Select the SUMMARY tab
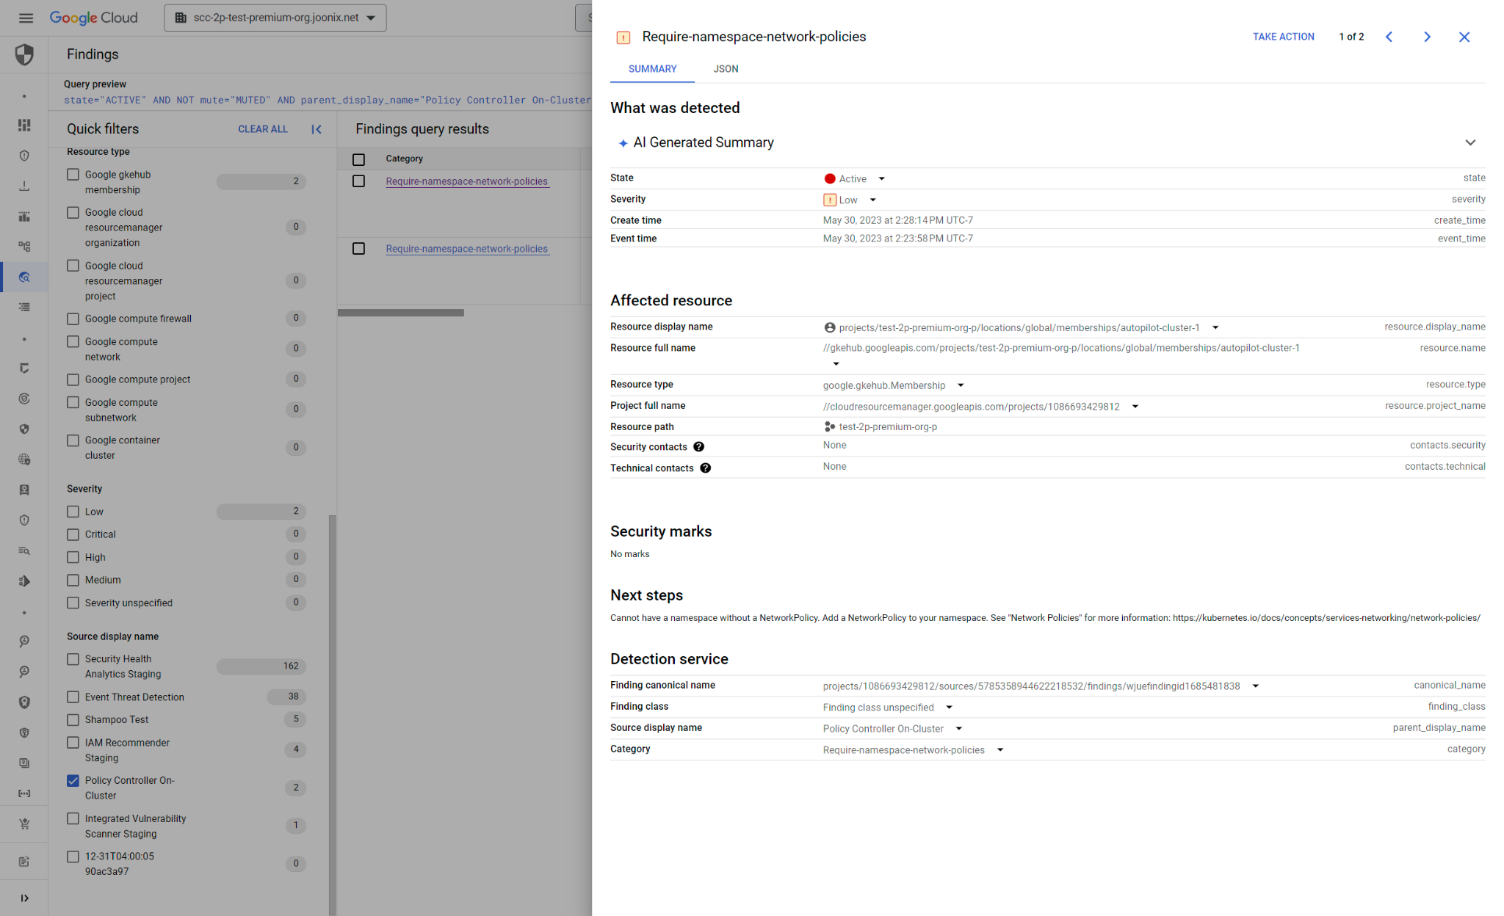Screen dimensions: 1504x916 (652, 69)
